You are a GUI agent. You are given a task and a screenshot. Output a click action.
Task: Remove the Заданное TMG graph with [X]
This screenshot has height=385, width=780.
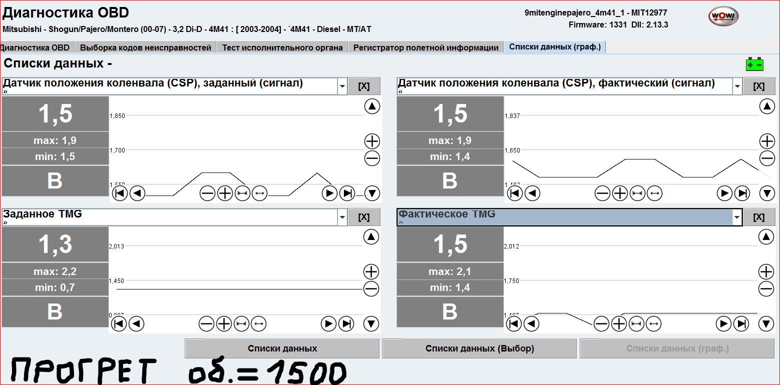pyautogui.click(x=364, y=217)
